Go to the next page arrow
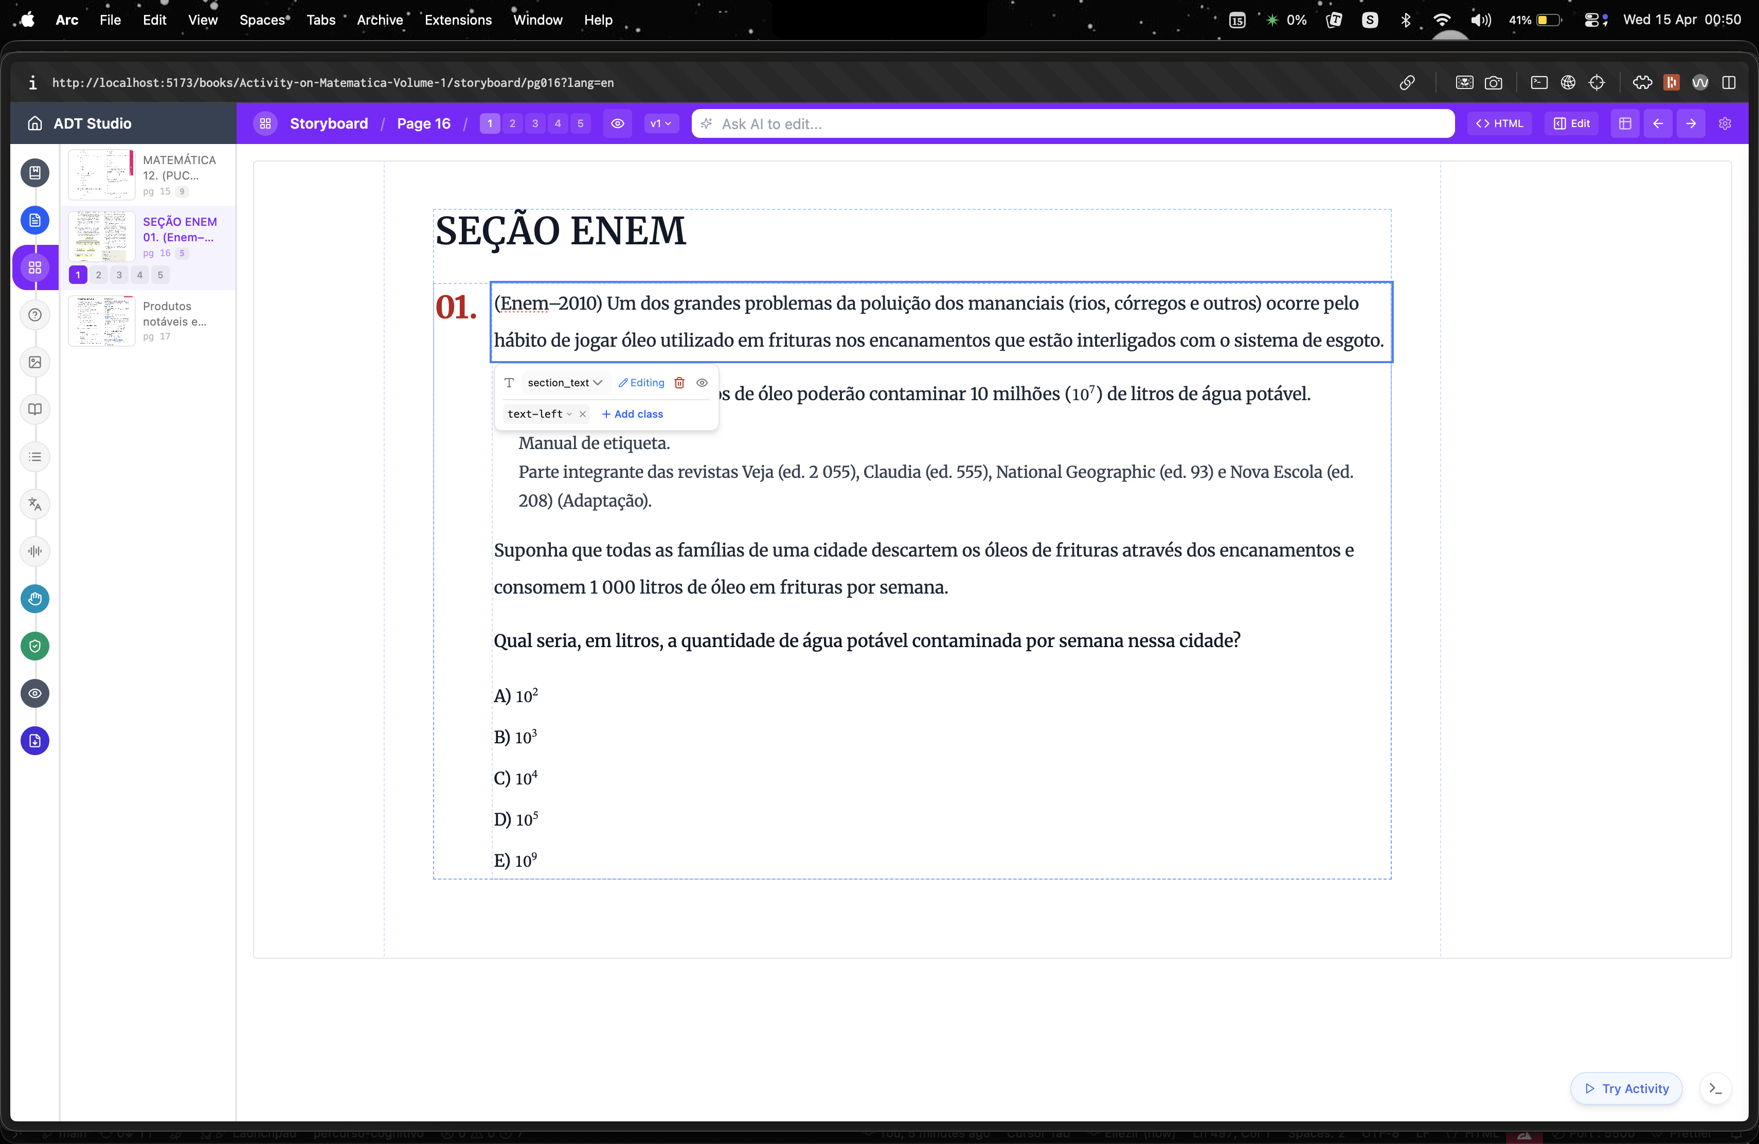1759x1144 pixels. 1691,123
